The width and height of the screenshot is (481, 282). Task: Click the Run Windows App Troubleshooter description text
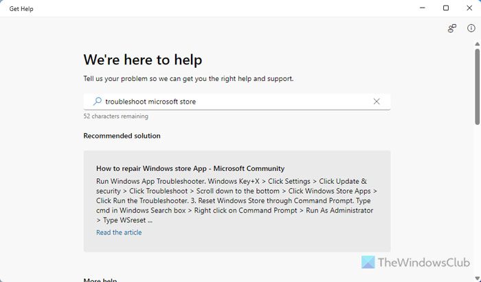point(236,200)
